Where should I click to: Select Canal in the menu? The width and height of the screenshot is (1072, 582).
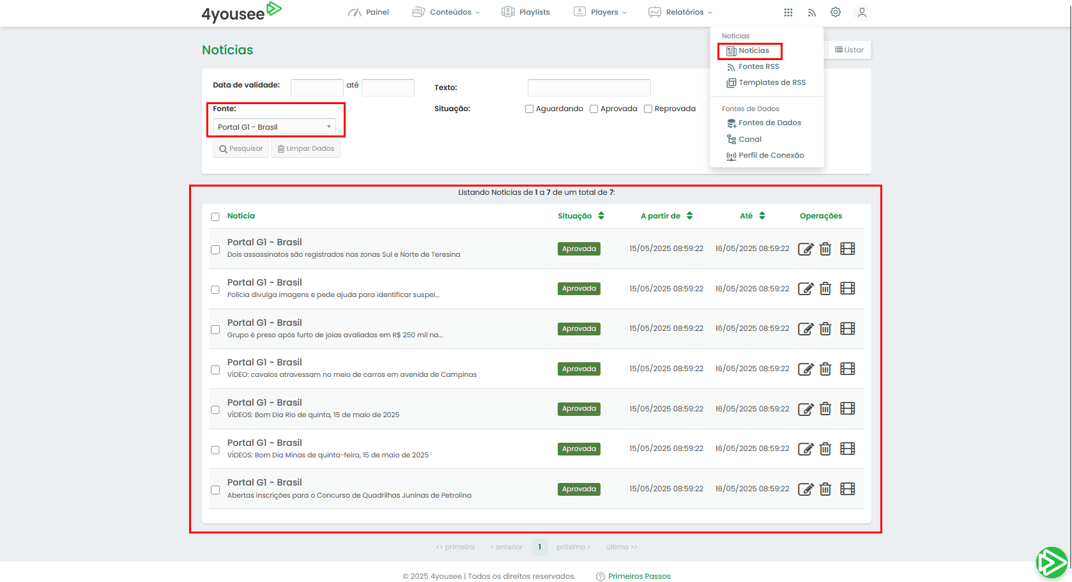click(744, 139)
